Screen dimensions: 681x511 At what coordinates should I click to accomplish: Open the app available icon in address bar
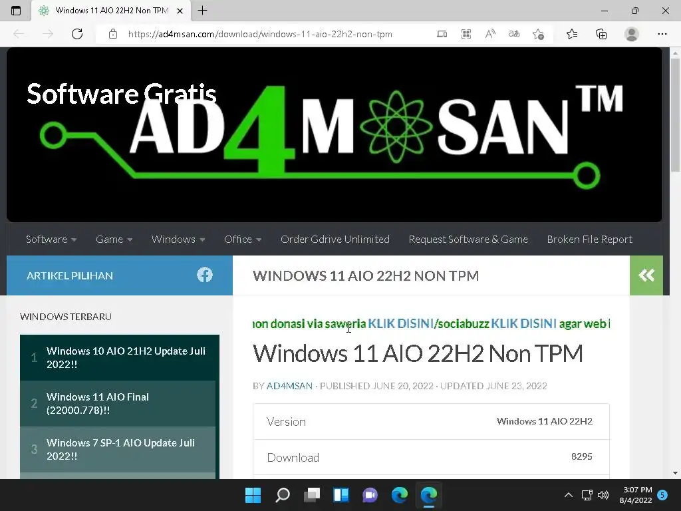(x=442, y=34)
